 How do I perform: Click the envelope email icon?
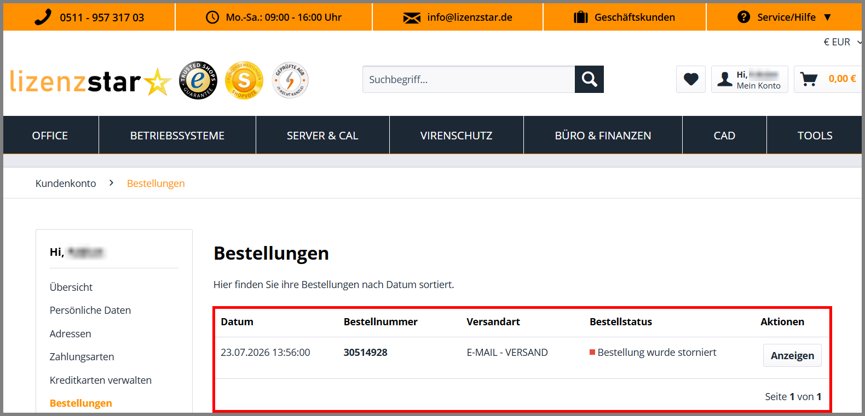click(x=412, y=17)
